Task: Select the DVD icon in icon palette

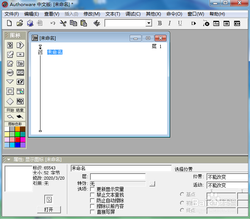Action: tap(20, 91)
